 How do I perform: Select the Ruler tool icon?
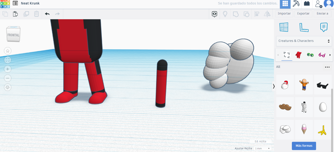[x=304, y=27]
